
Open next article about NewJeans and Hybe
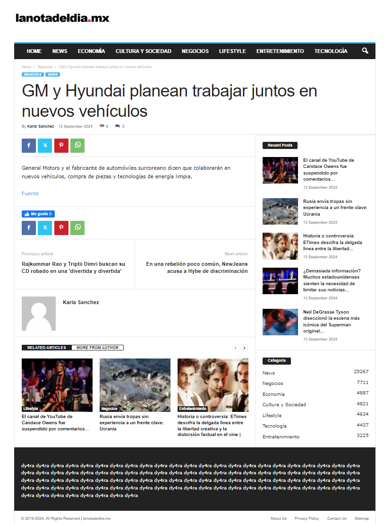coord(197,267)
